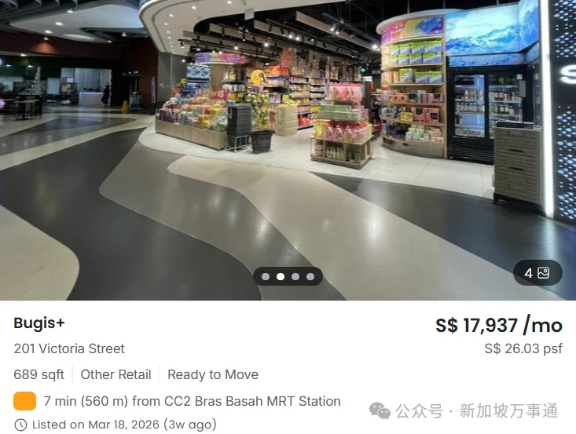Viewport: 576px width, 434px height.
Task: Click the Ready to Move status tag
Action: pyautogui.click(x=213, y=374)
